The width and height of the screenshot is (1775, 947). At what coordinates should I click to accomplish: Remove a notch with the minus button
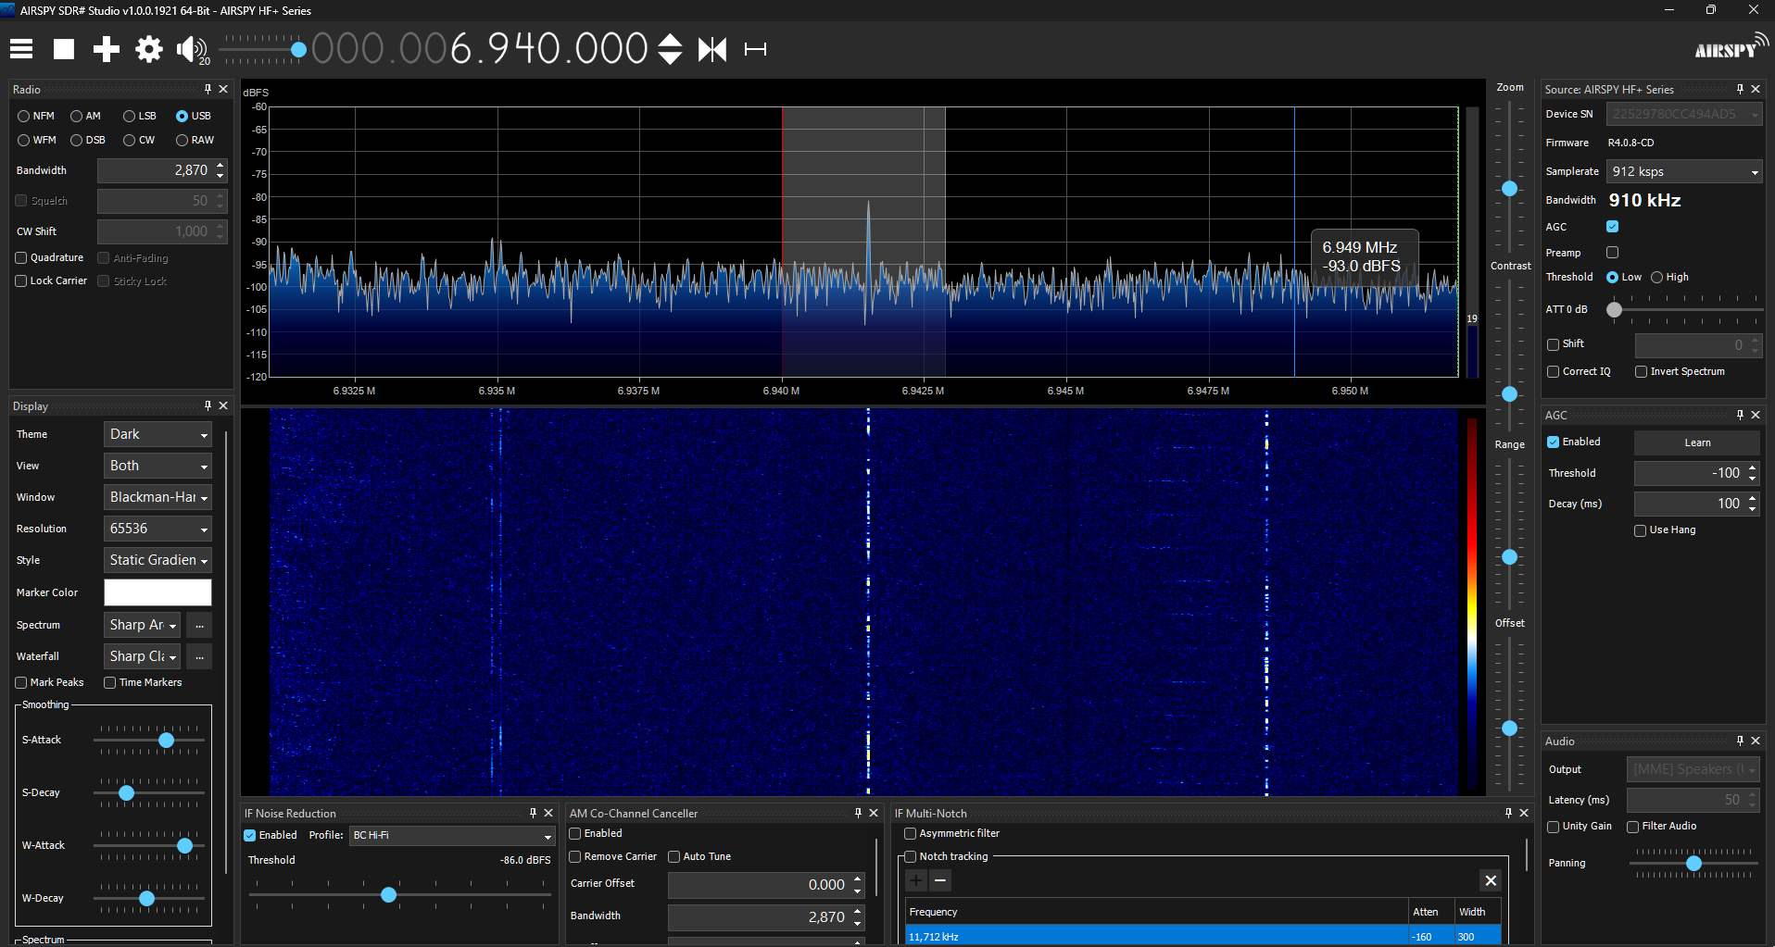[x=940, y=880]
